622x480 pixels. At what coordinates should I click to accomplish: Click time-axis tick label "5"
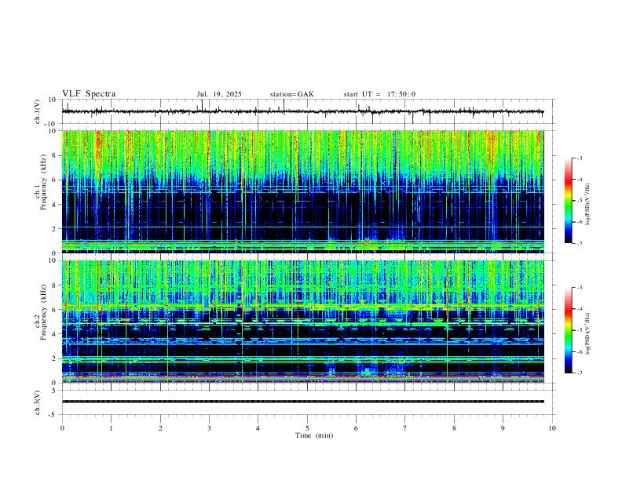coord(307,428)
